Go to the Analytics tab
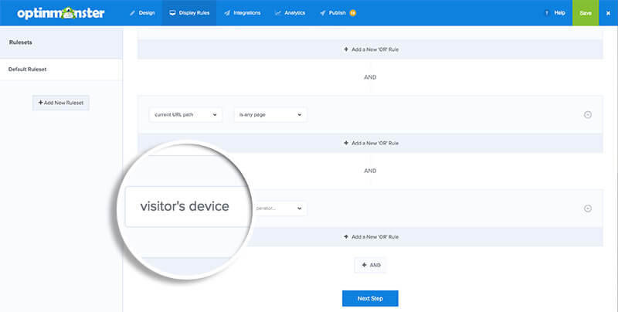Image resolution: width=618 pixels, height=312 pixels. (290, 13)
